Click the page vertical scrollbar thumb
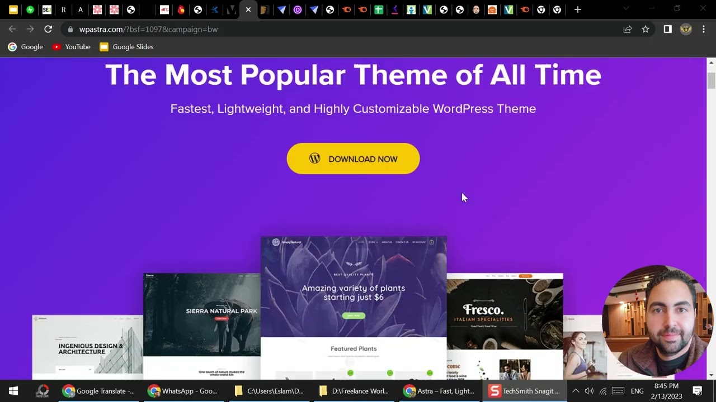This screenshot has height=402, width=716. (711, 80)
